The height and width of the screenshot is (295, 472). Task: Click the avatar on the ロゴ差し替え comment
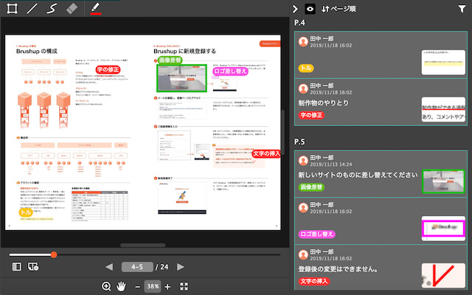pyautogui.click(x=303, y=207)
